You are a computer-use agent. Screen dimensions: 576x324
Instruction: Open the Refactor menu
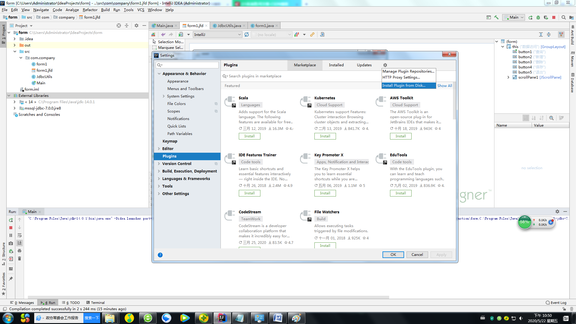[x=90, y=10]
